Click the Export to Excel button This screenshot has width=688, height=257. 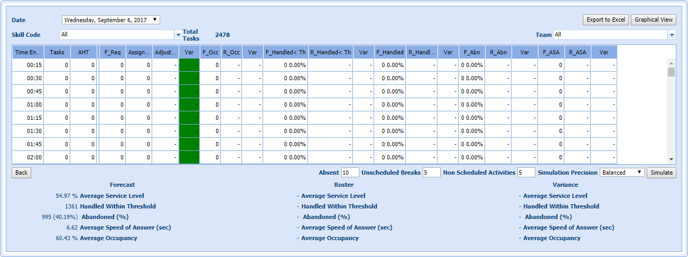606,20
